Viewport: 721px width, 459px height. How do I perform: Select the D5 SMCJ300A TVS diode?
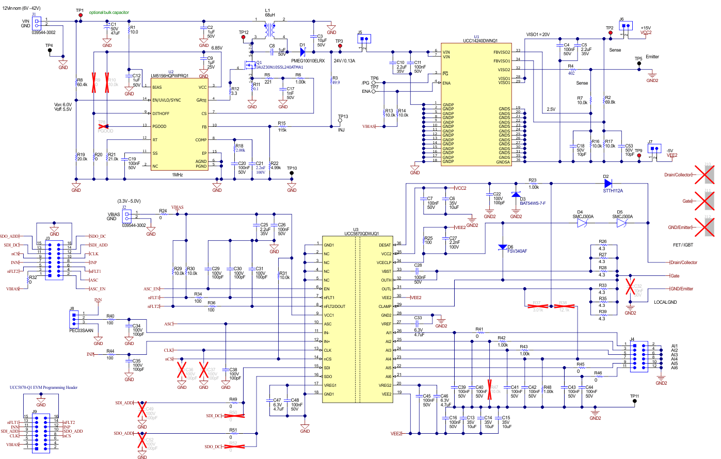621,223
